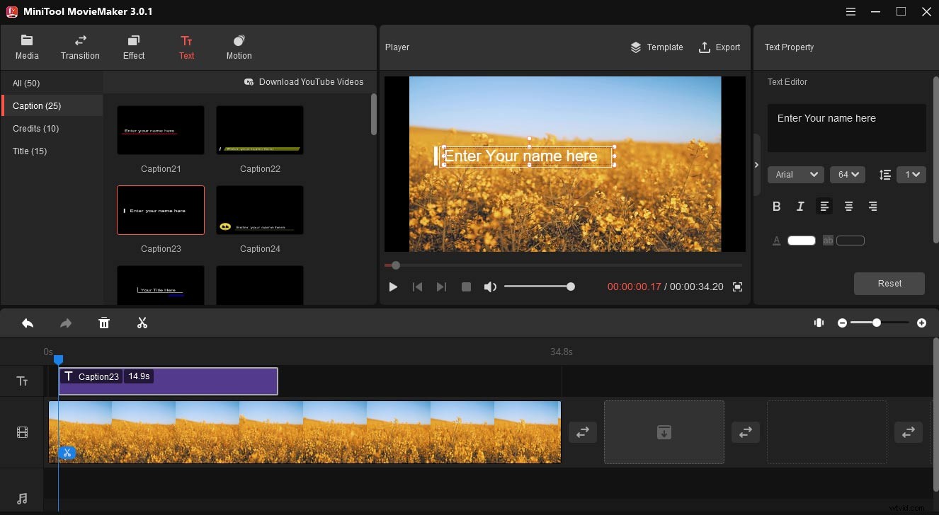939x515 pixels.
Task: Switch to the Credits category
Action: point(35,128)
